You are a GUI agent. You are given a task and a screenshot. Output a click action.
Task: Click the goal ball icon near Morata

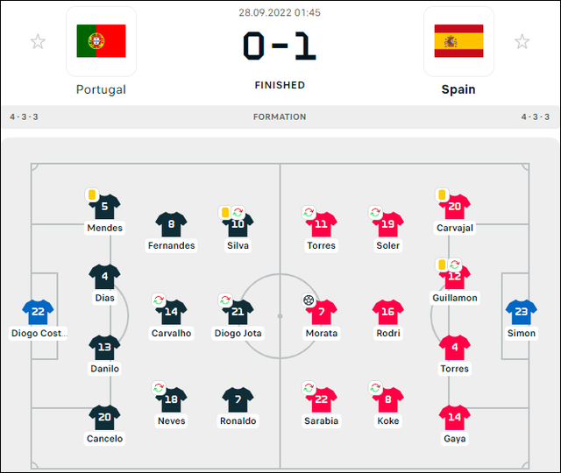309,300
